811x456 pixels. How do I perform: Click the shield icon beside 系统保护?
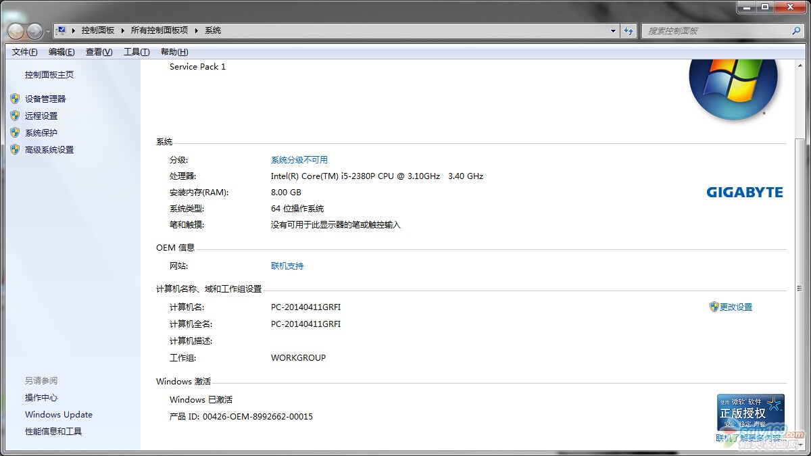(15, 132)
